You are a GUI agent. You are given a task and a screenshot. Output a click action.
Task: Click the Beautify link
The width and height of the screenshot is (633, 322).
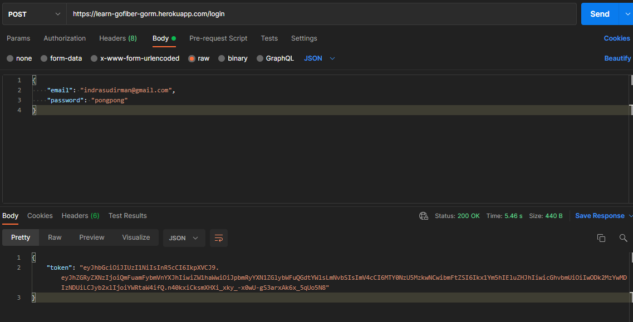617,58
